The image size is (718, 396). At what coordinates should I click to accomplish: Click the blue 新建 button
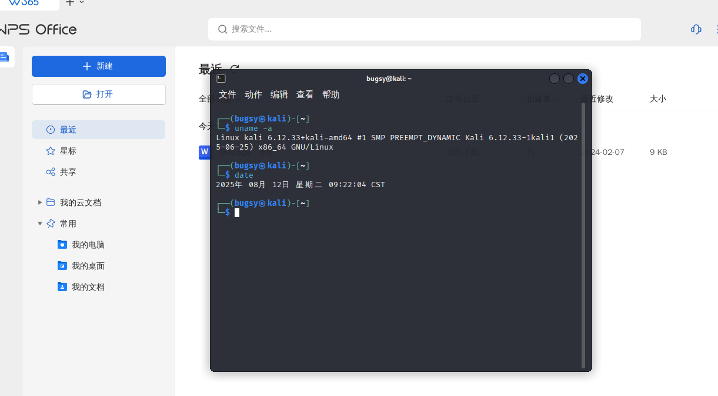click(x=99, y=66)
